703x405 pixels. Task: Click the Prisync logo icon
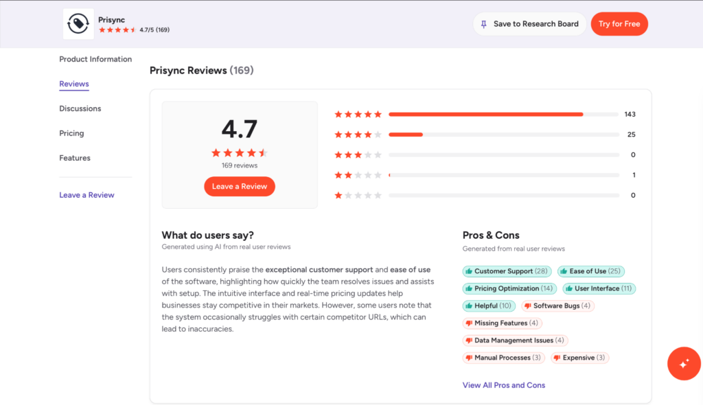78,24
